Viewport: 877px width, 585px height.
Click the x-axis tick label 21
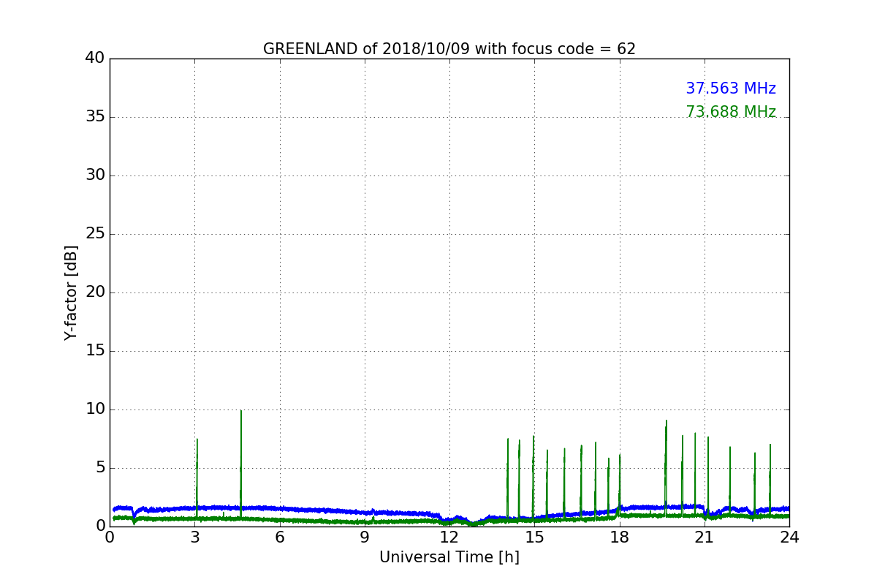click(x=705, y=537)
